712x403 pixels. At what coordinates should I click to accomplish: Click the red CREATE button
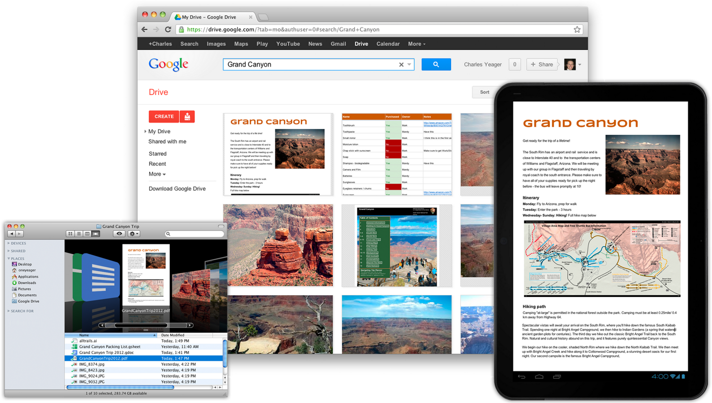(x=164, y=116)
